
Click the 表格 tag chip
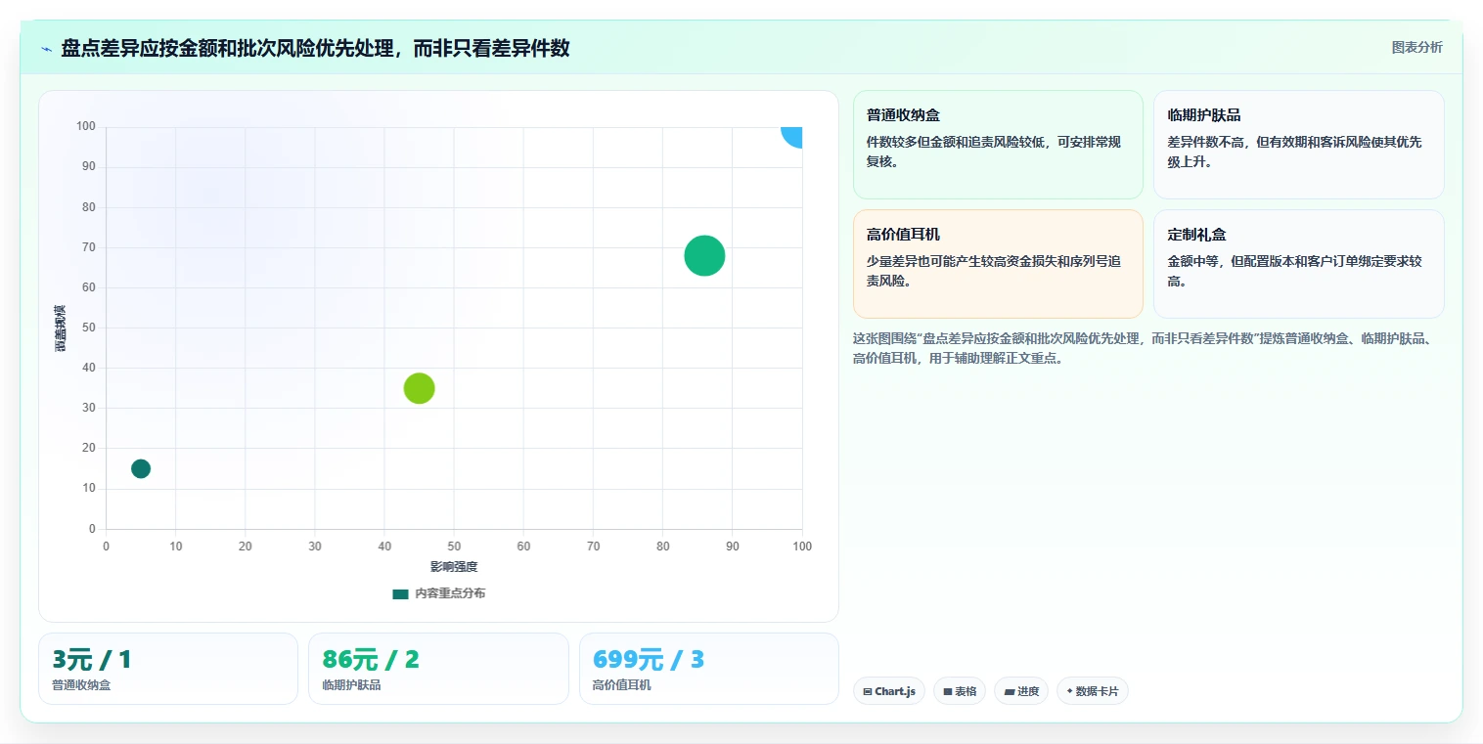click(x=960, y=691)
